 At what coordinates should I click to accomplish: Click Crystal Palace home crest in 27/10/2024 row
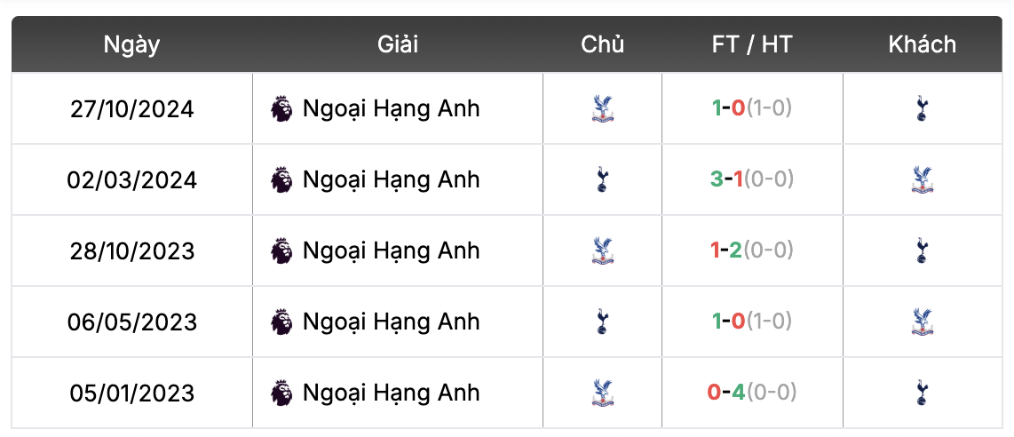(x=603, y=109)
